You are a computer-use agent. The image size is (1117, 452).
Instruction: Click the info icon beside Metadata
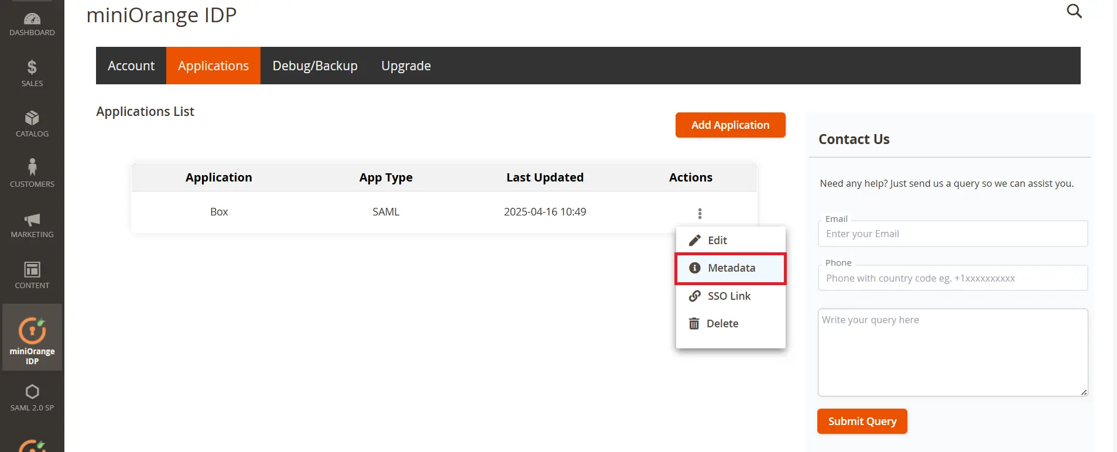click(x=695, y=268)
